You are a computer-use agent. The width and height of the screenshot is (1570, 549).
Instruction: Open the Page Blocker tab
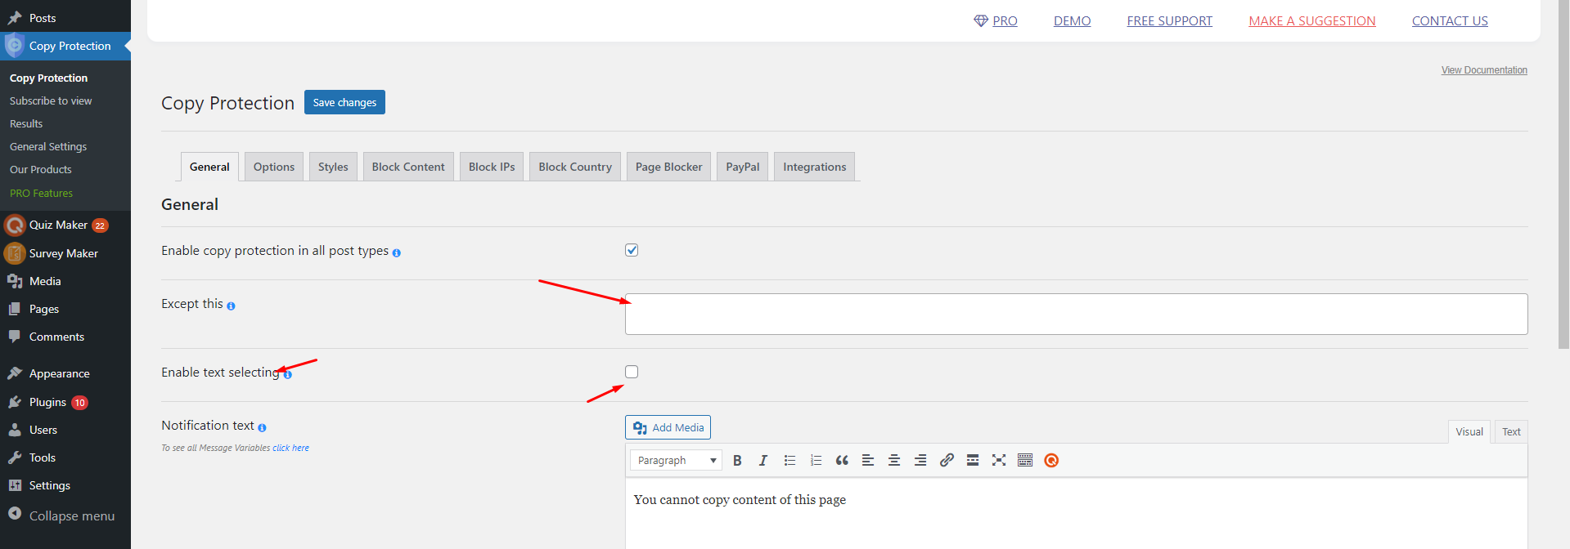coord(668,167)
